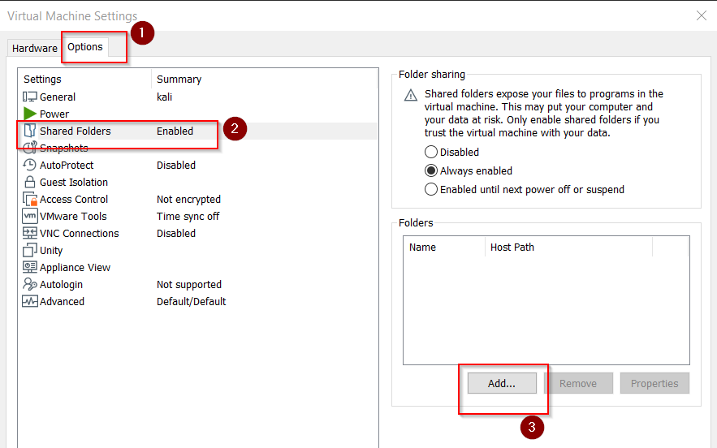Screen dimensions: 717x448
Task: Click the Unity overlapping windows icon
Action: (30, 250)
